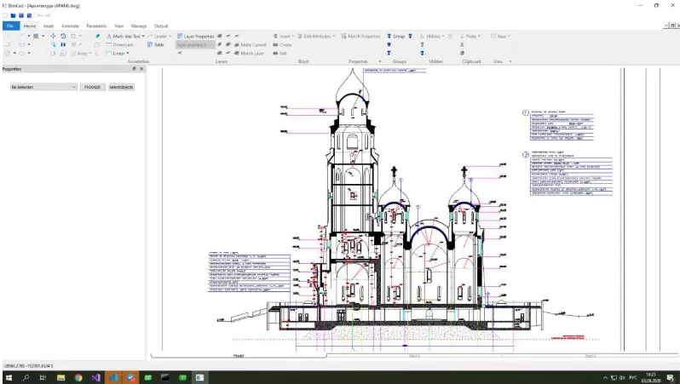Expand the Insert block dropdown
This screenshot has width=680, height=384.
tap(293, 37)
